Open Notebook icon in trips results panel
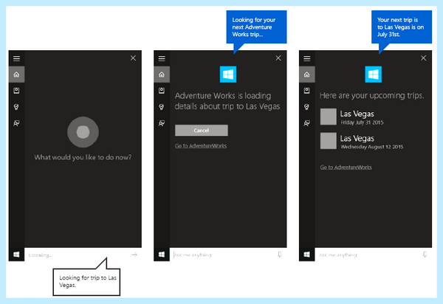 (307, 91)
